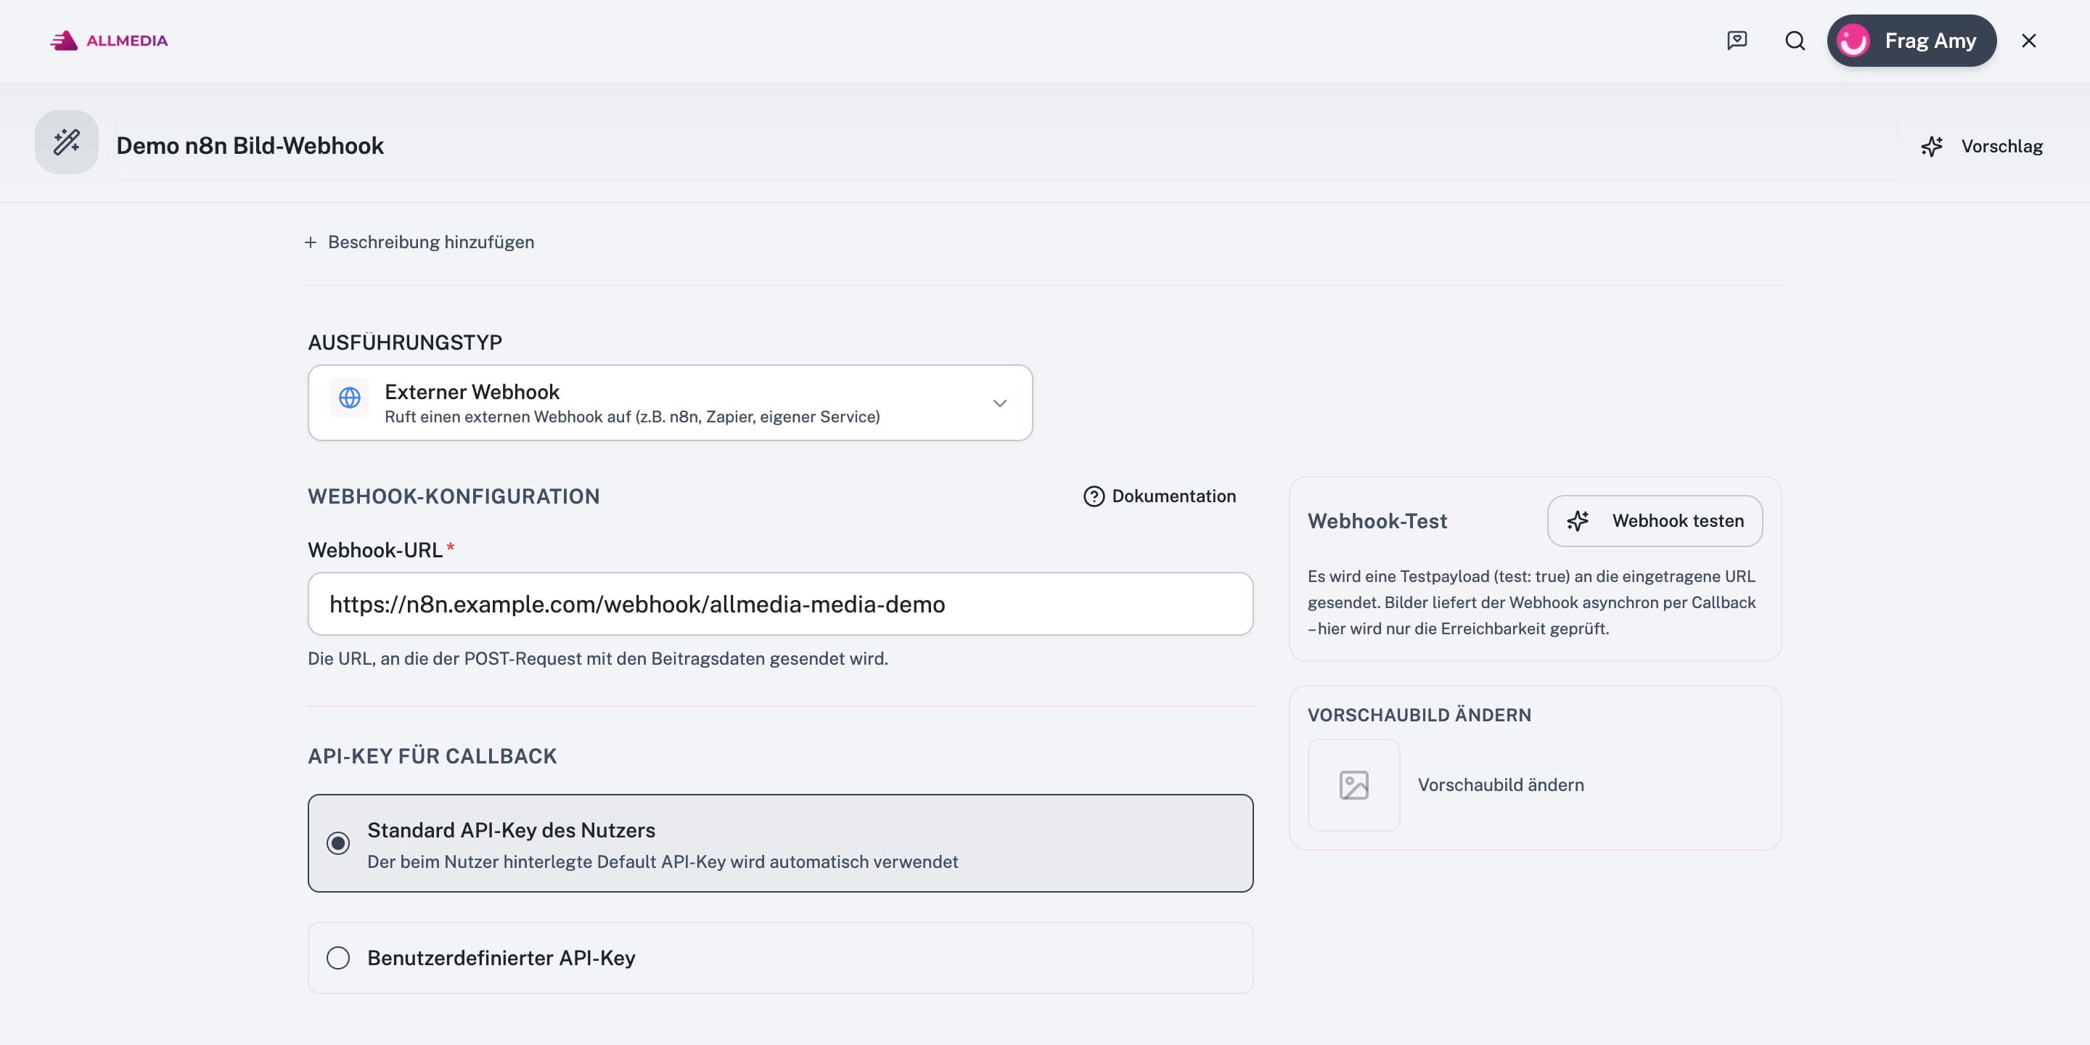Click the VORSCHAUBILD ÄNDERN heading
The height and width of the screenshot is (1045, 2090).
coord(1419,715)
